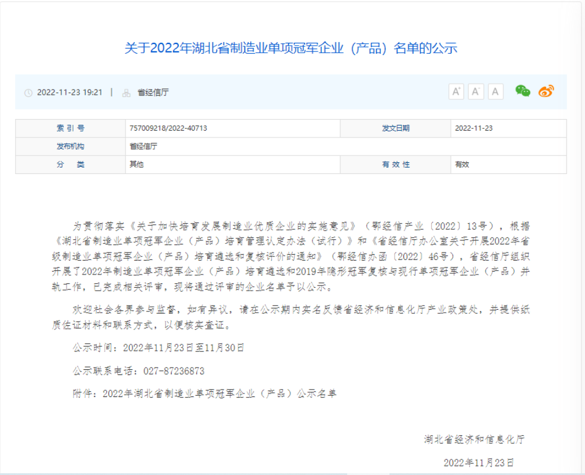Expand the 发文机构 information row
Image resolution: width=585 pixels, height=475 pixels.
coord(71,147)
